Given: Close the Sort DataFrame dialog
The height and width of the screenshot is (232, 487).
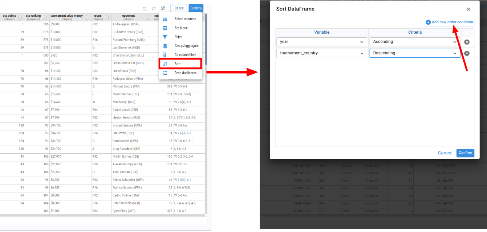Looking at the screenshot, I should (x=468, y=9).
